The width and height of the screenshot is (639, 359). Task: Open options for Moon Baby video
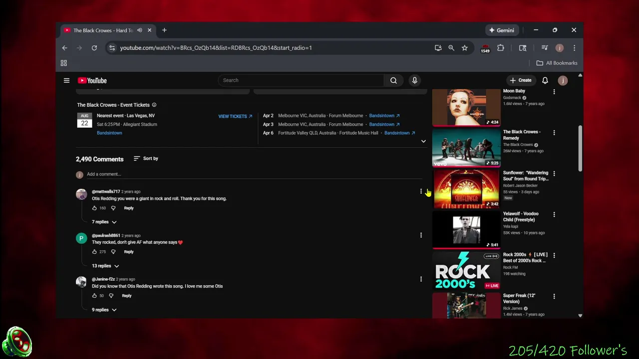(554, 92)
